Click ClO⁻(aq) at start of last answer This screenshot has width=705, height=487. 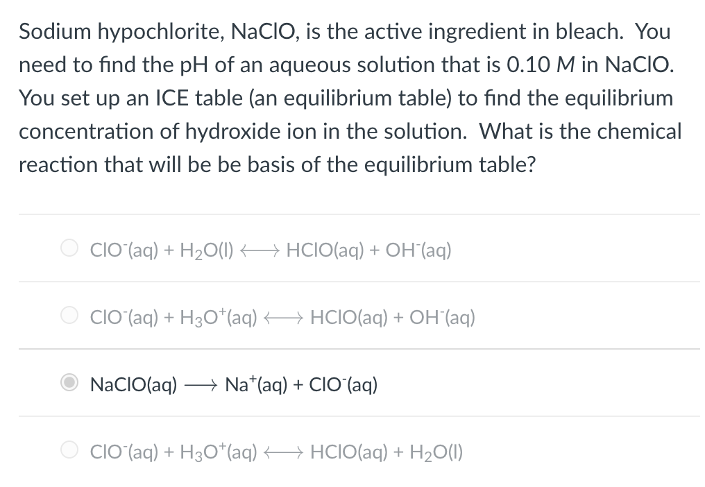(x=124, y=452)
